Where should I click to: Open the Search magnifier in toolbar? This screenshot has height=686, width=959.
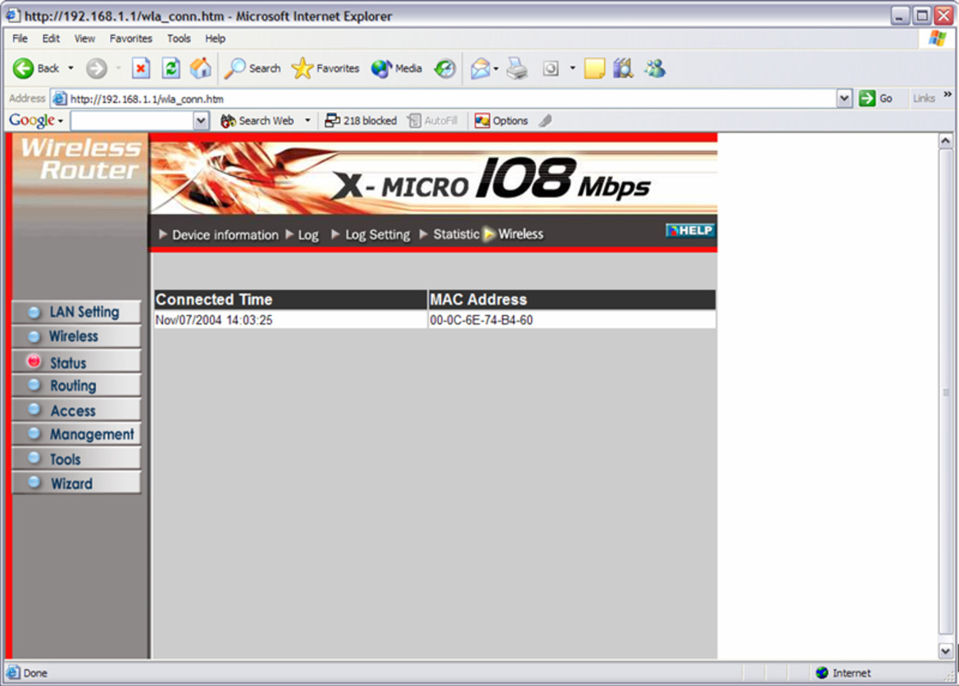click(252, 69)
